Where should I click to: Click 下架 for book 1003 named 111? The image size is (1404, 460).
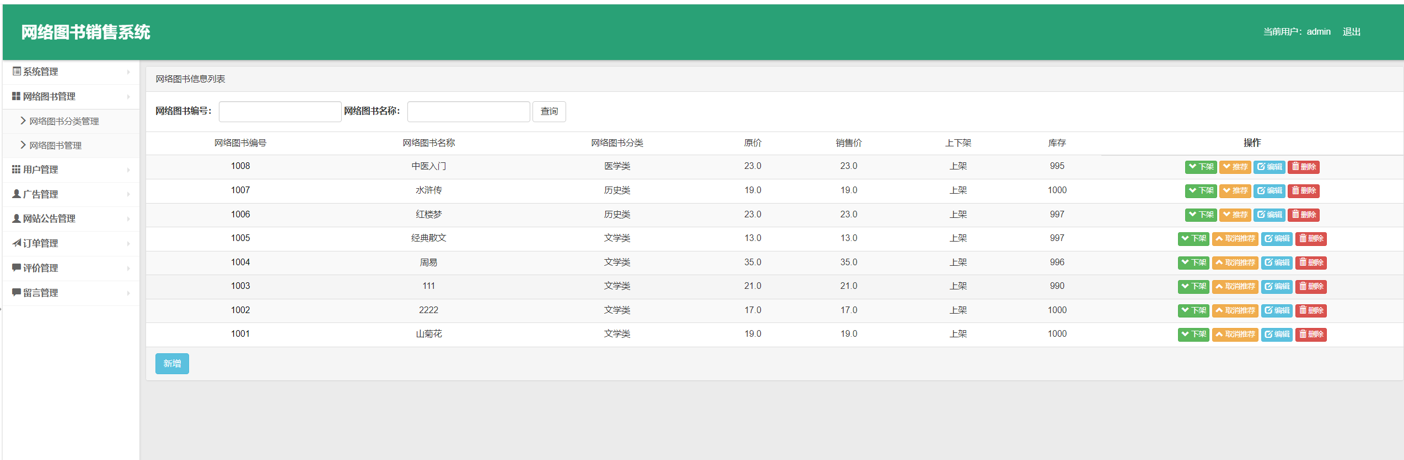click(x=1193, y=287)
